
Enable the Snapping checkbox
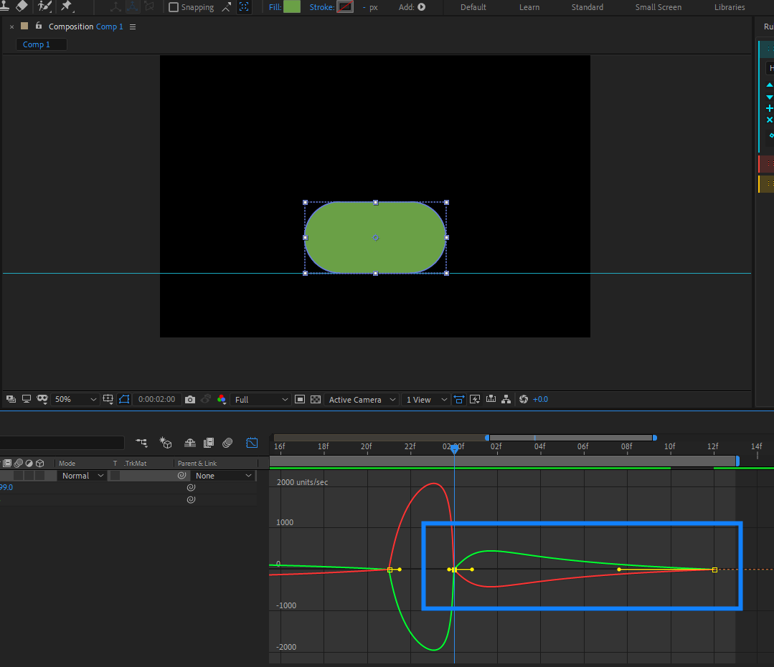click(x=174, y=7)
